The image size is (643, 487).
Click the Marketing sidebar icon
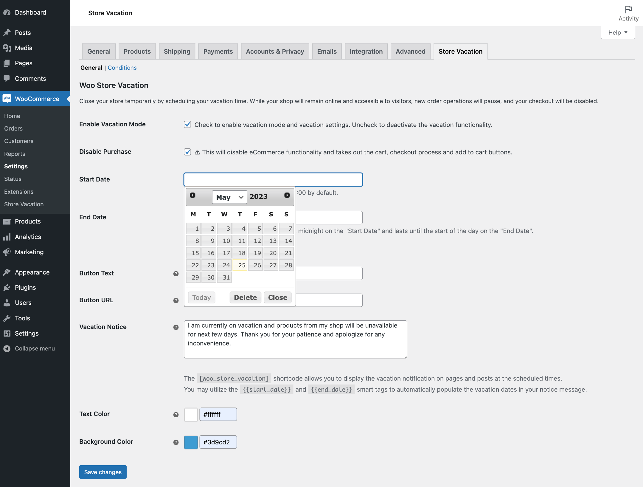pos(8,251)
